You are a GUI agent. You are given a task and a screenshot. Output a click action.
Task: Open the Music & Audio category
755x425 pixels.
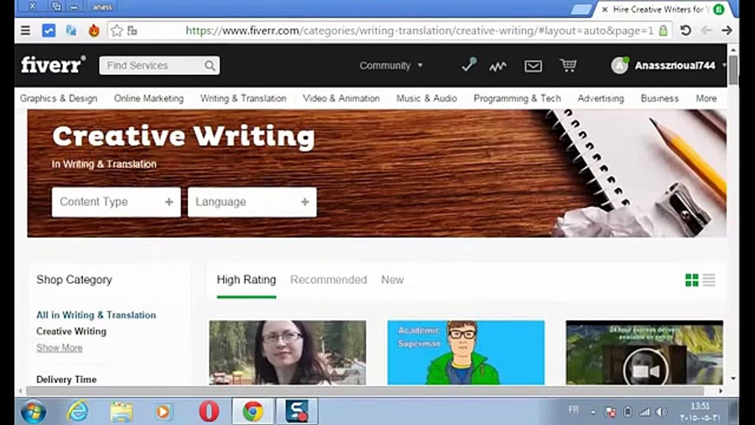(x=426, y=99)
